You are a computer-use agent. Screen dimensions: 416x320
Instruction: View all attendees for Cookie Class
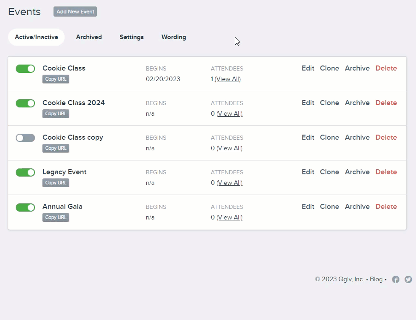tap(227, 79)
